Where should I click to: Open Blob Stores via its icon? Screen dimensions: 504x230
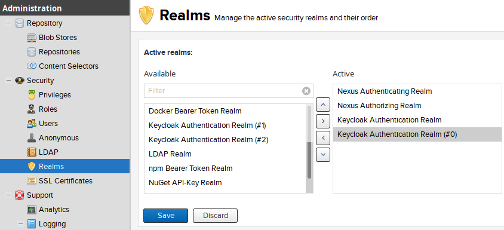31,38
